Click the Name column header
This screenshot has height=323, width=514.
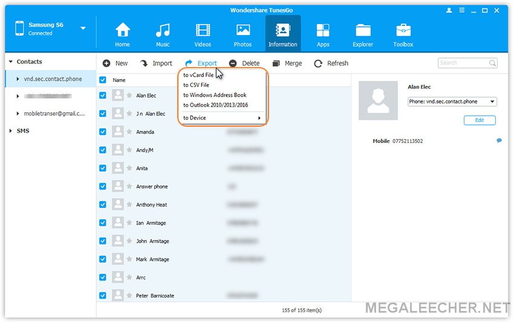[x=119, y=80]
